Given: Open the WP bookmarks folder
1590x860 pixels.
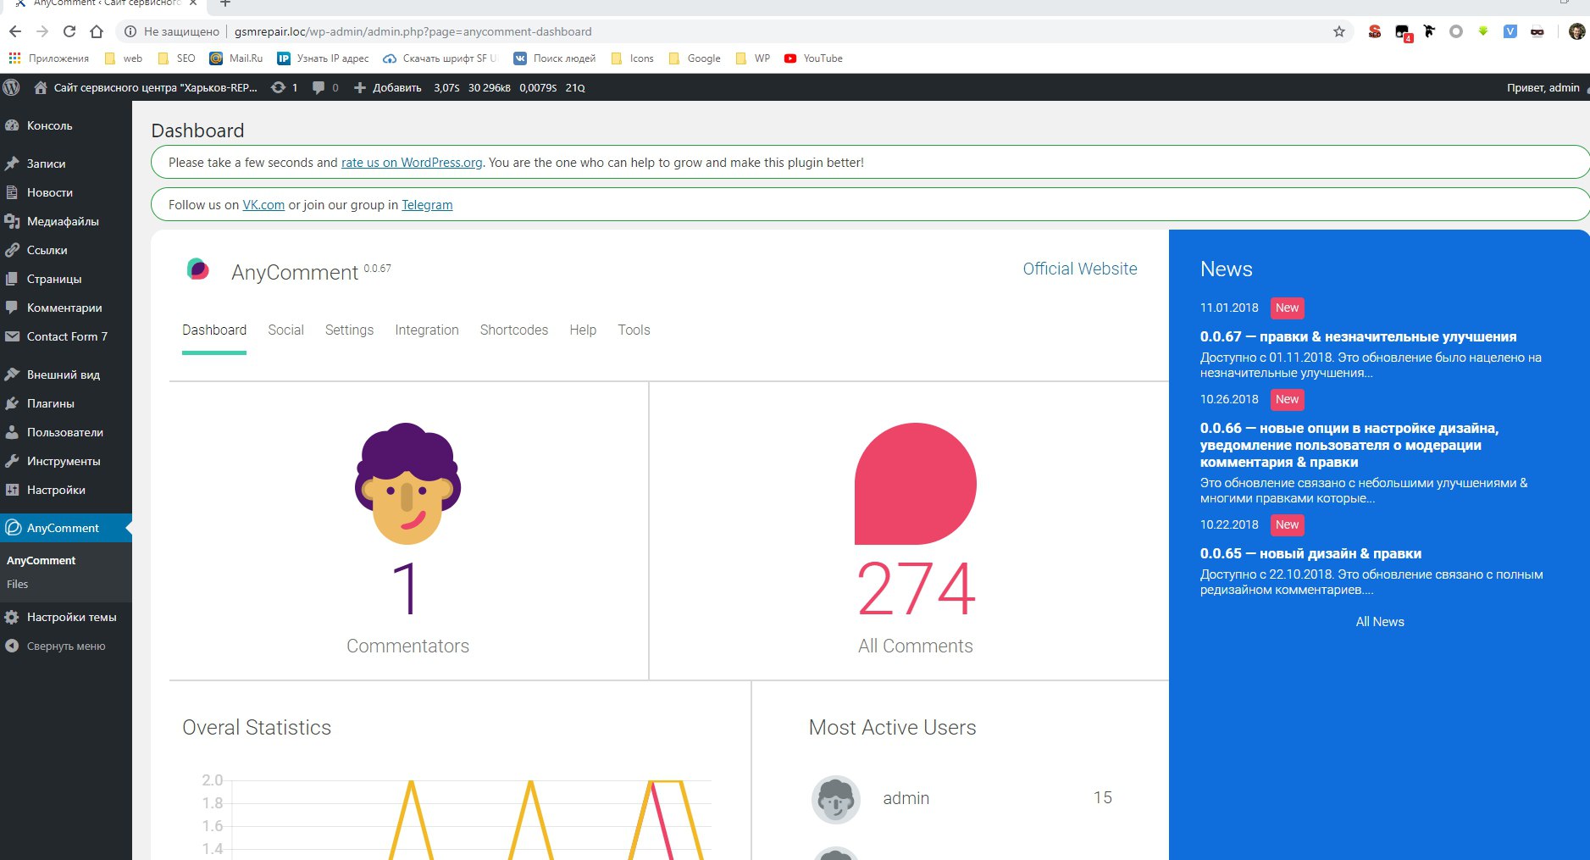Looking at the screenshot, I should click(753, 58).
